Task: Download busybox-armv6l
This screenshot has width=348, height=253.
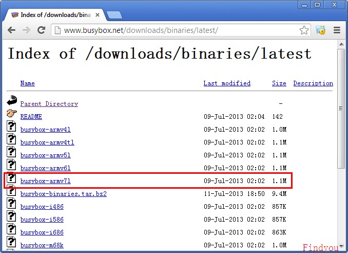Action: 46,168
